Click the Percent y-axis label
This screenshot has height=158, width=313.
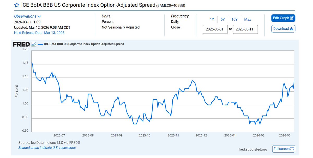(x=17, y=91)
